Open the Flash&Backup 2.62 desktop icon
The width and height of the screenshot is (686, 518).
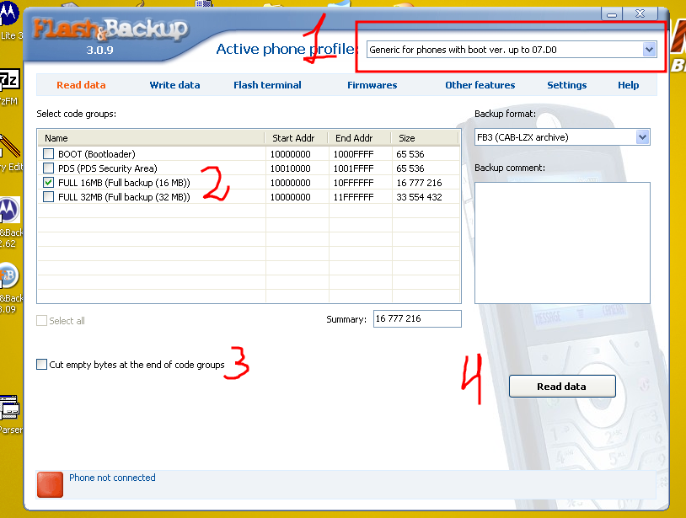coord(9,210)
